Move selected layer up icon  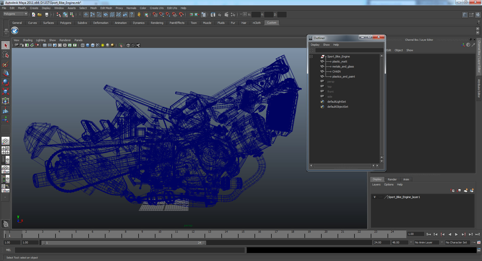point(453,190)
